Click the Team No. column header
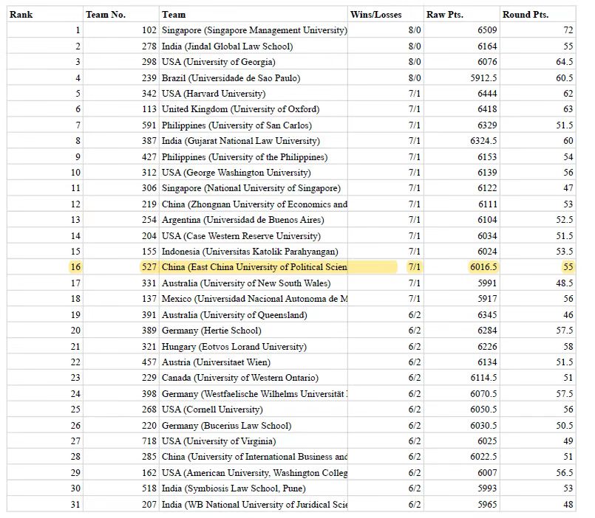This screenshot has height=518, width=595. [120, 15]
